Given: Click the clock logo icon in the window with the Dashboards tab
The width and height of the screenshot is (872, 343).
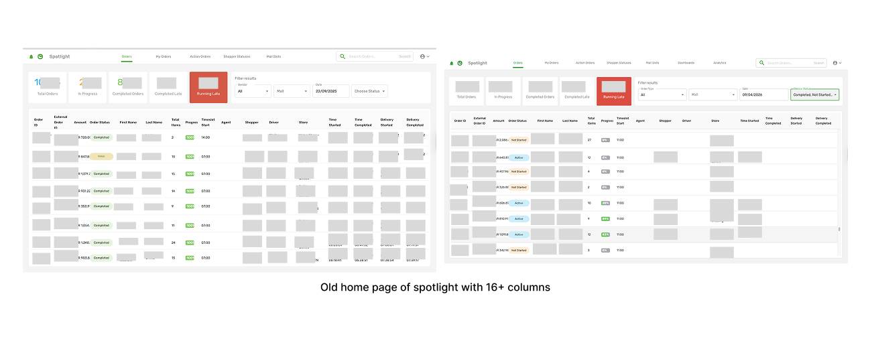Looking at the screenshot, I should tap(460, 63).
